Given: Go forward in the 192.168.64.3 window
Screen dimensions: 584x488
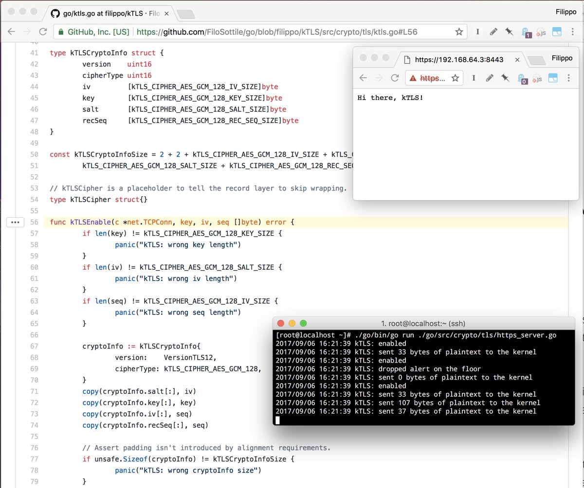Looking at the screenshot, I should tap(379, 78).
